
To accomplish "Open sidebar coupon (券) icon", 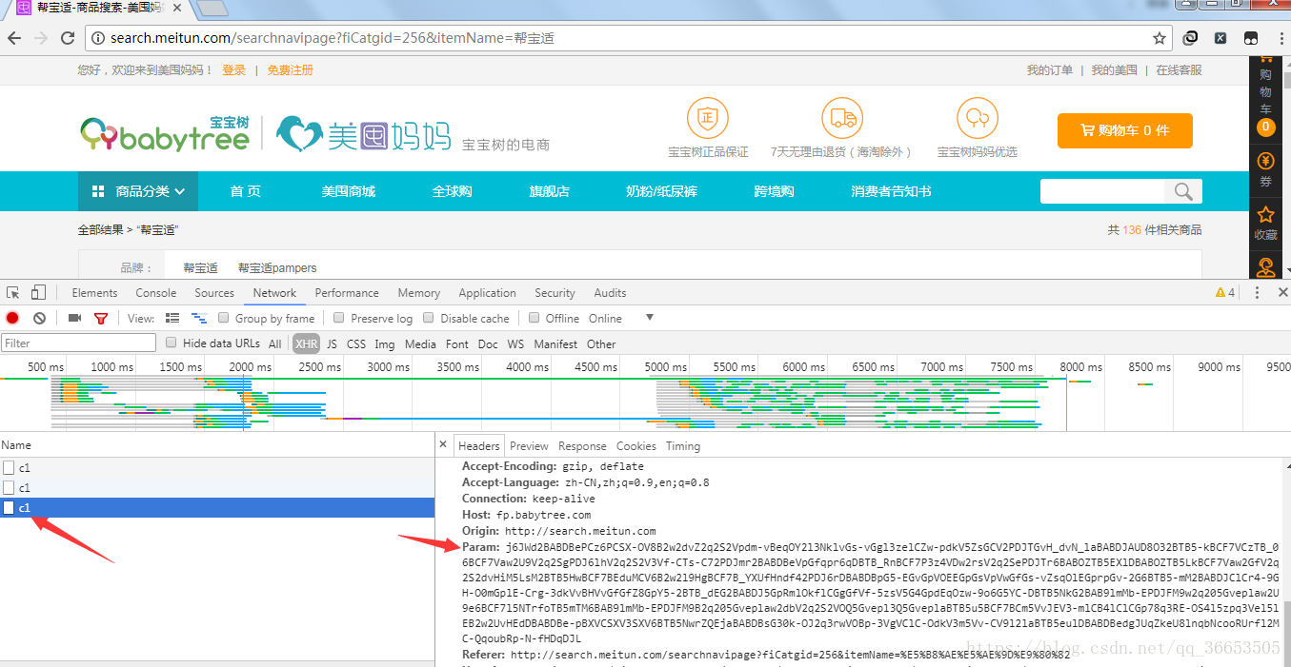I will 1265,168.
